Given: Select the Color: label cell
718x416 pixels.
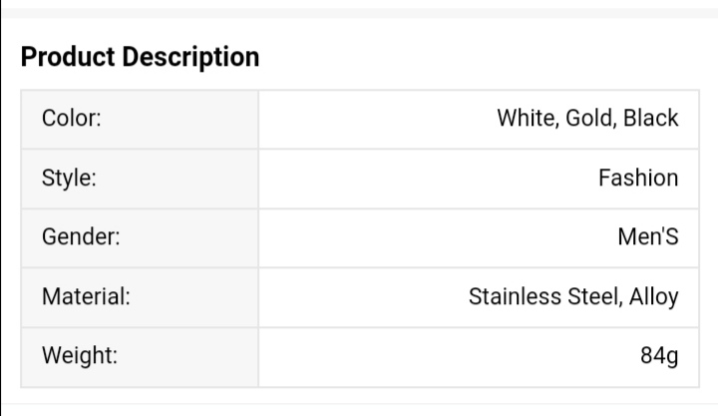Looking at the screenshot, I should [x=140, y=119].
